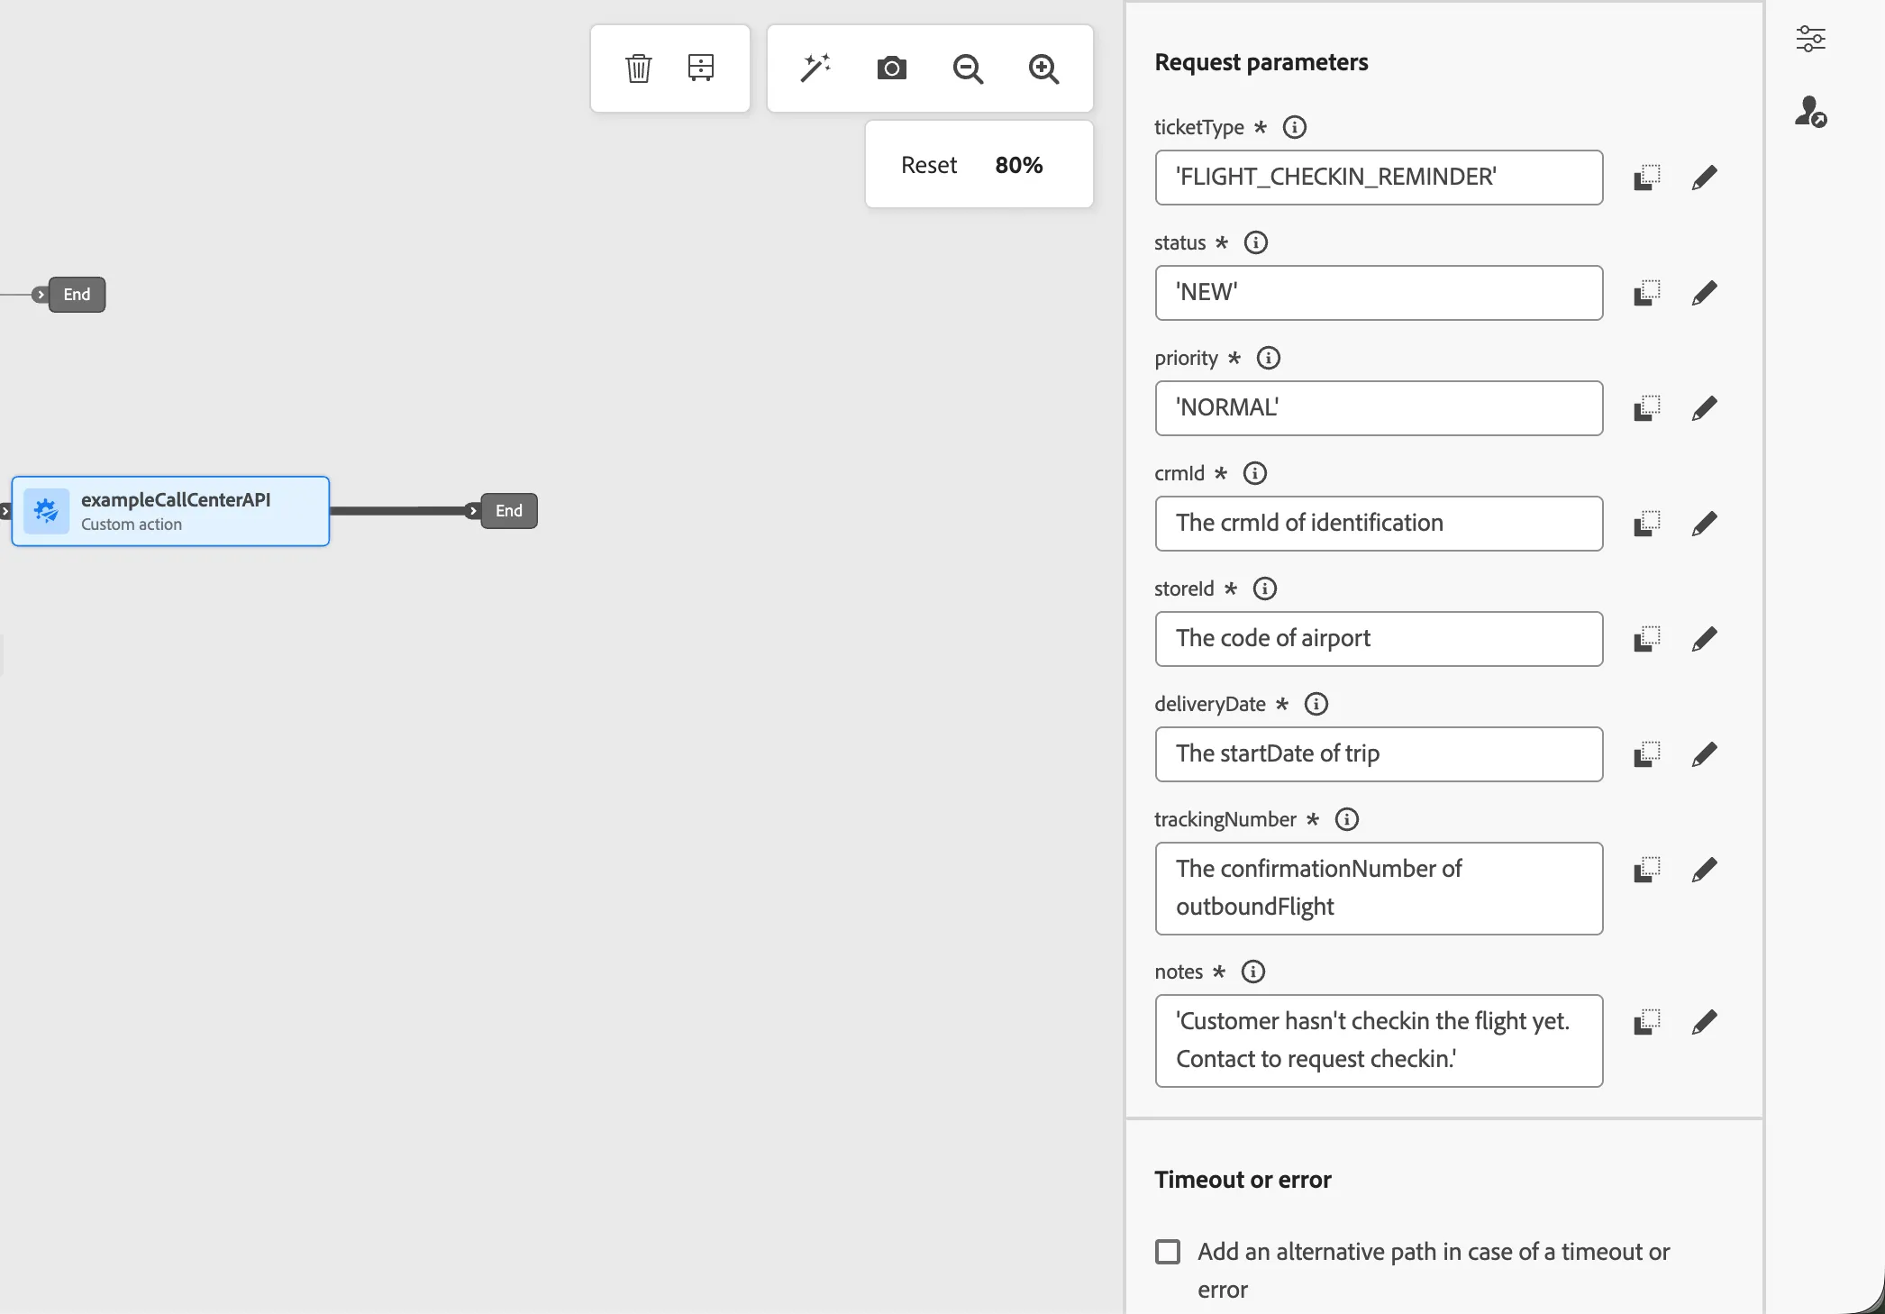1885x1314 pixels.
Task: Copy the status parameter value icon
Action: click(1647, 293)
